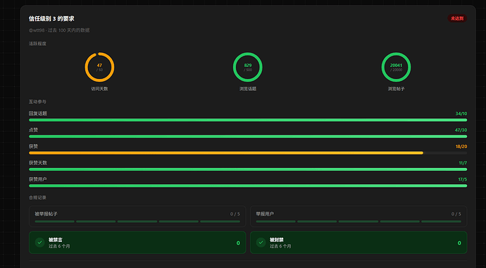The image size is (486, 268).
Task: Click the 被封禁 card title
Action: tap(277, 240)
